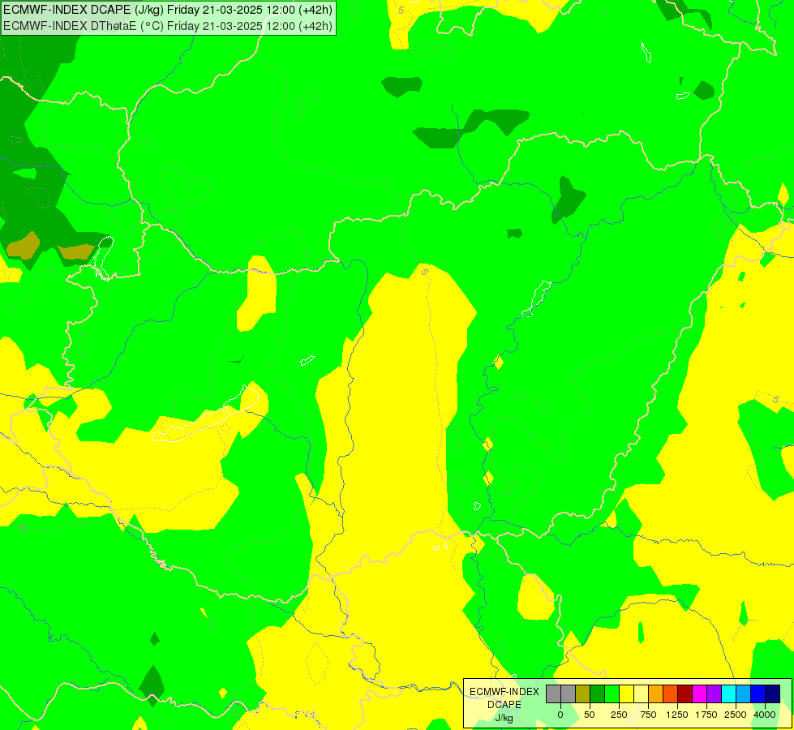
Task: Click the bright green legend swatch
Action: [612, 693]
